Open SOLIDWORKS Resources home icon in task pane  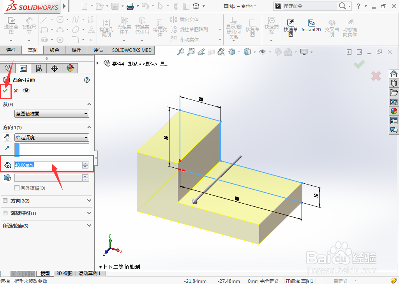[394, 74]
